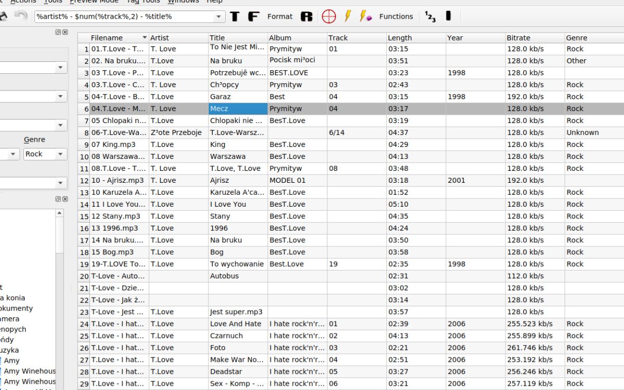
Task: Open the Genre dropdown showing Rock
Action: pyautogui.click(x=60, y=154)
